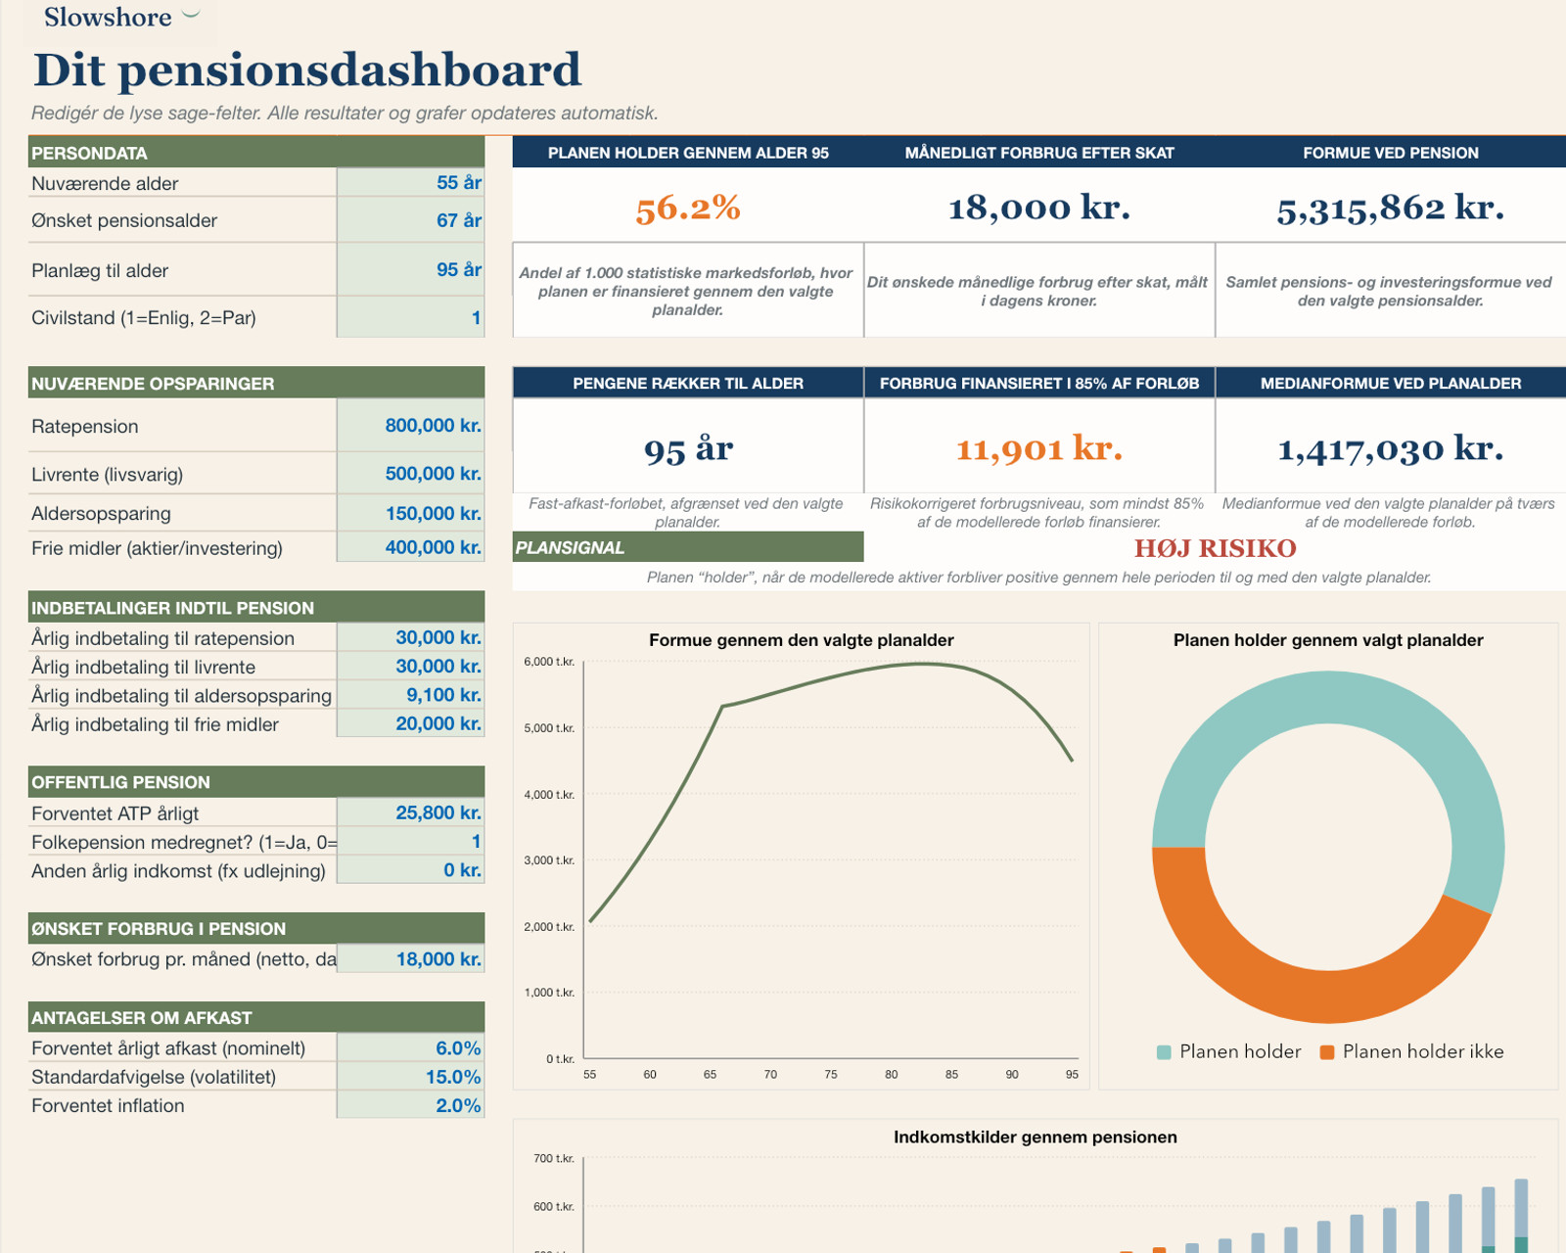Viewport: 1566px width, 1253px height.
Task: Click the 5,315,862 kr. formue value
Action: pos(1391,208)
